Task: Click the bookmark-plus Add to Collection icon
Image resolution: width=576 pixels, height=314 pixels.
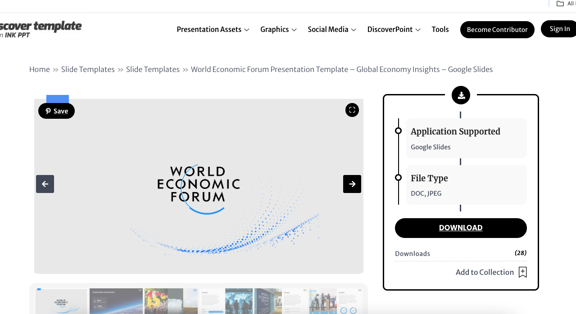Action: tap(522, 272)
